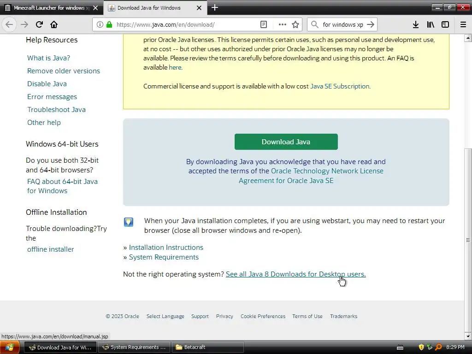The width and height of the screenshot is (472, 354).
Task: Switch to 'System Requirements' taskbar window
Action: [134, 348]
